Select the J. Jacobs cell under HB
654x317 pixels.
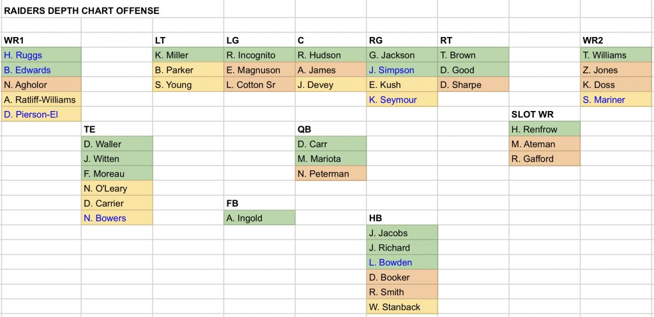point(402,233)
